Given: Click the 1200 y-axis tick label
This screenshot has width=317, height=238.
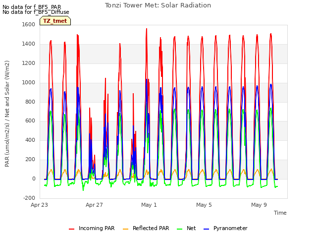Looking at the screenshot, I should pos(29,63).
